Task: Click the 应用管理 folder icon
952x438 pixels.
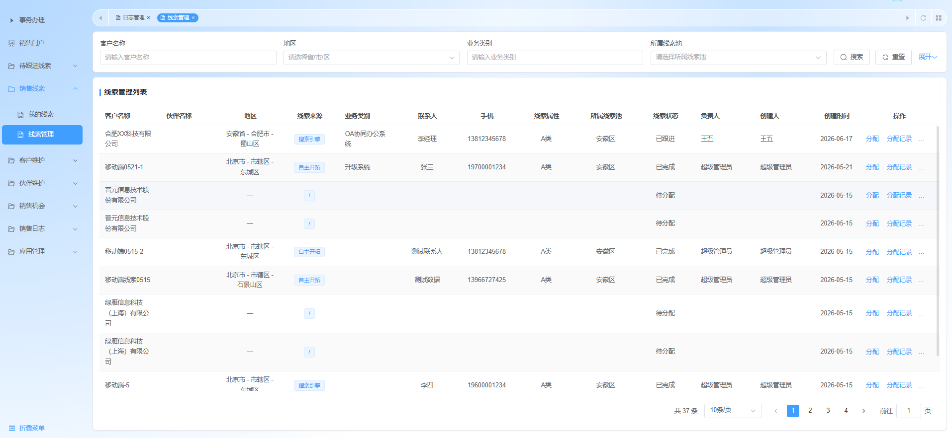Action: 11,252
